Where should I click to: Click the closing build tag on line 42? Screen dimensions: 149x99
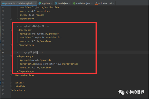coord(20,87)
